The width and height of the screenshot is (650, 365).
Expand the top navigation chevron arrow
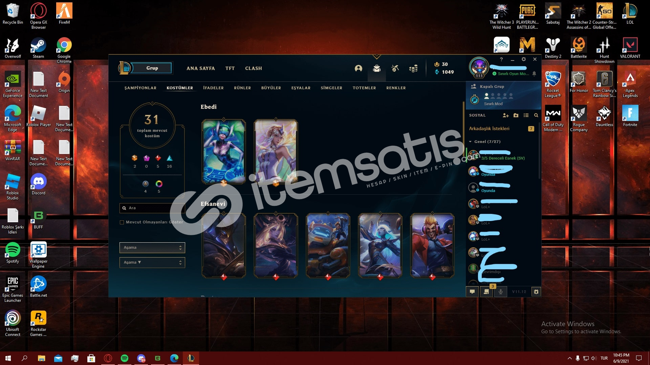click(x=376, y=56)
